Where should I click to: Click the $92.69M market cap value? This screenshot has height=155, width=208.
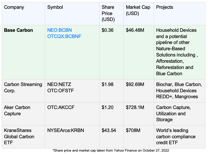[135, 84]
